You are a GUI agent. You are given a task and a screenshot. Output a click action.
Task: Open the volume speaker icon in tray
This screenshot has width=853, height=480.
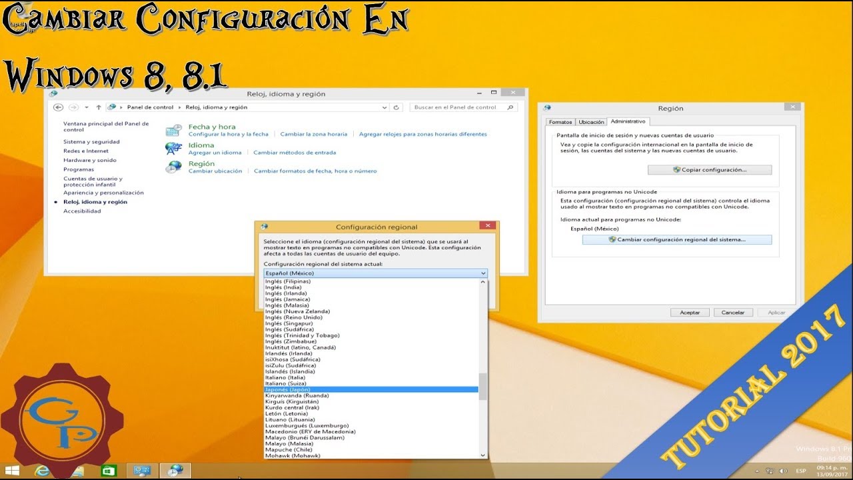(782, 471)
